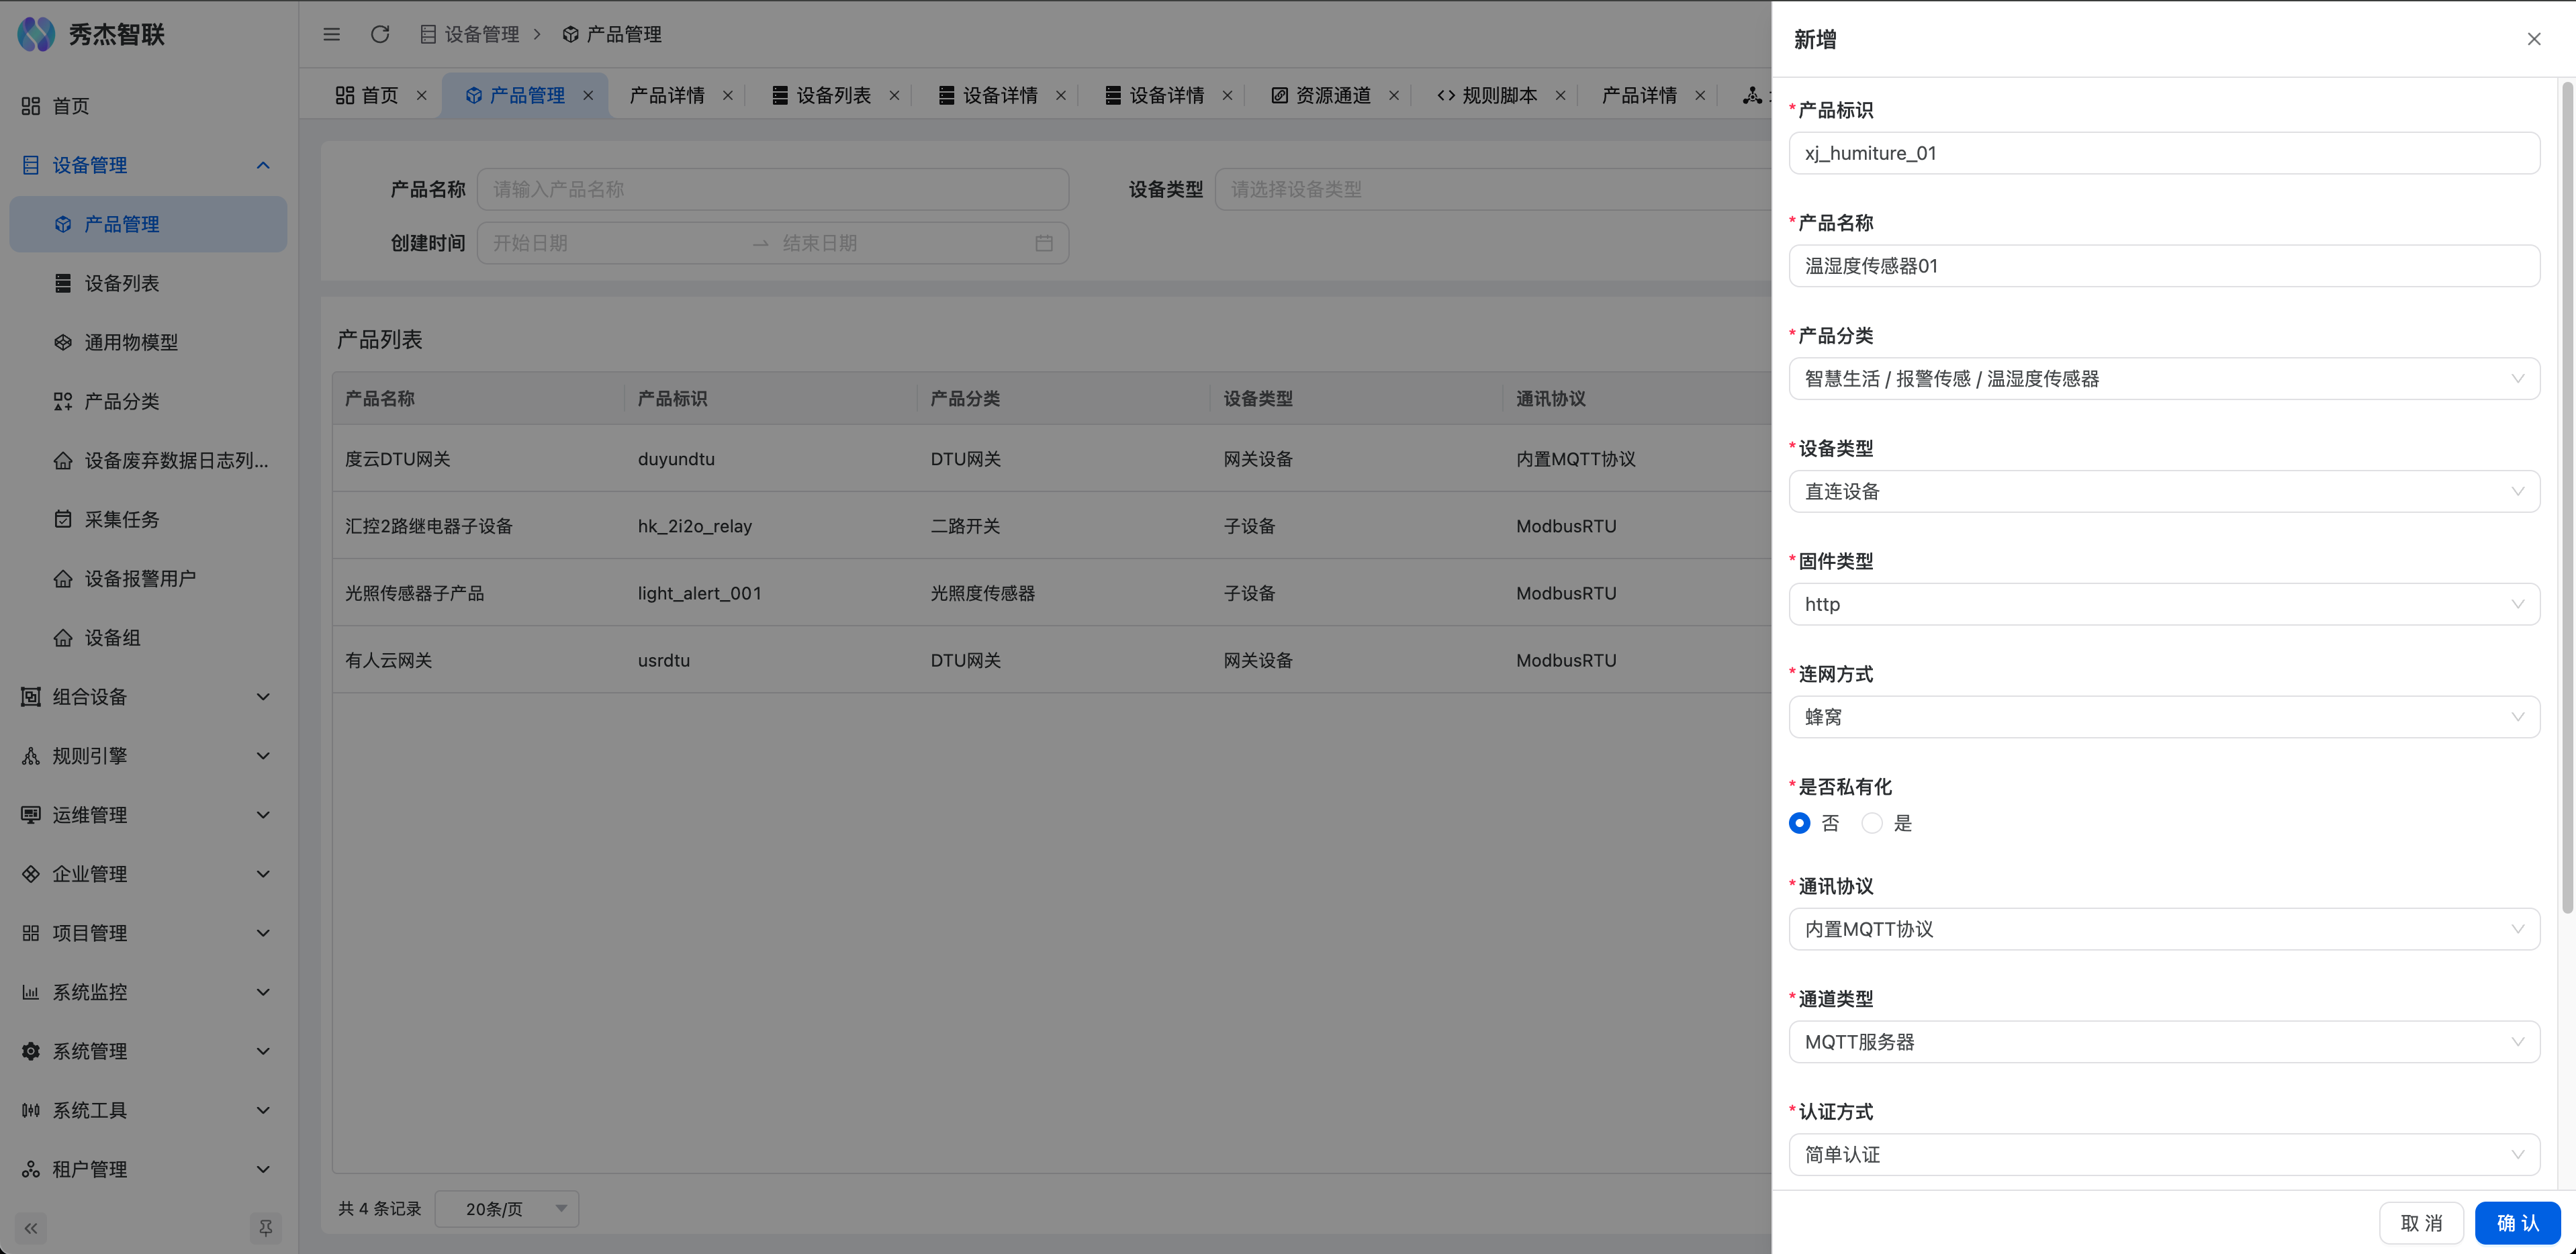Click the pin icon at sidebar bottom
This screenshot has height=1254, width=2576.
[x=265, y=1228]
